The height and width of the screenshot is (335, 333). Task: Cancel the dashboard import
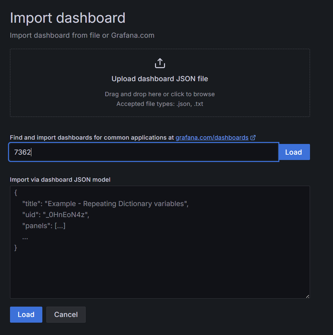66,315
